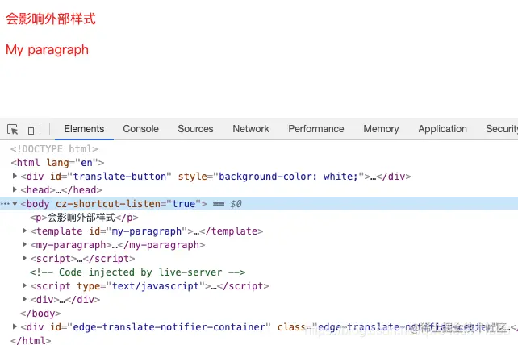Click the red '会影响外部样式' page text

point(51,19)
